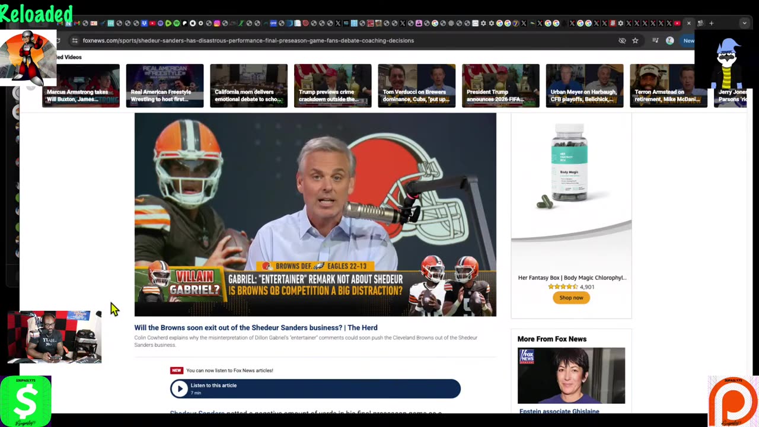Open the Chrome profile avatar
This screenshot has height=427, width=759.
pos(670,40)
